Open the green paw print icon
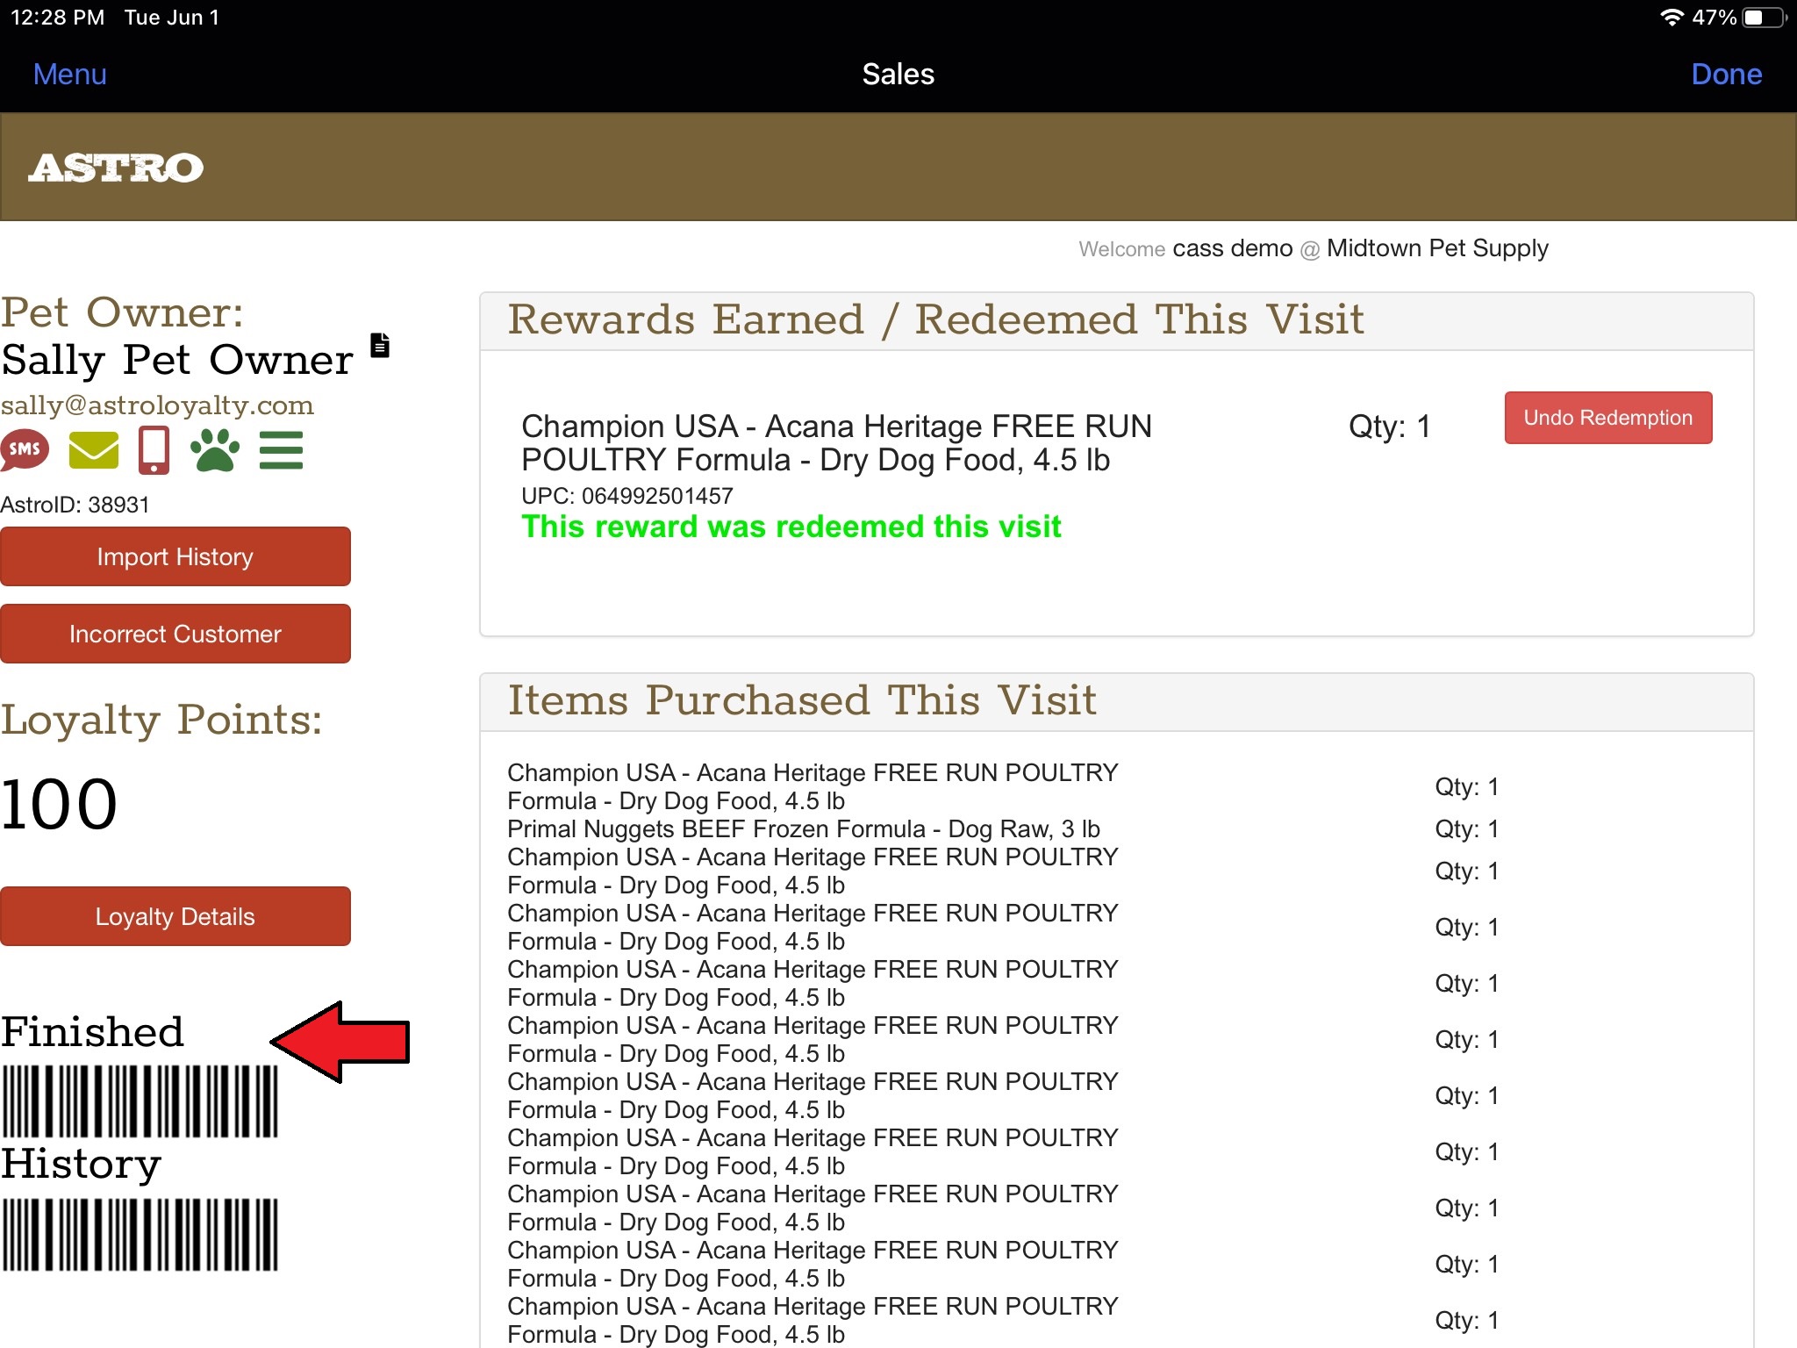This screenshot has height=1348, width=1797. (x=214, y=450)
